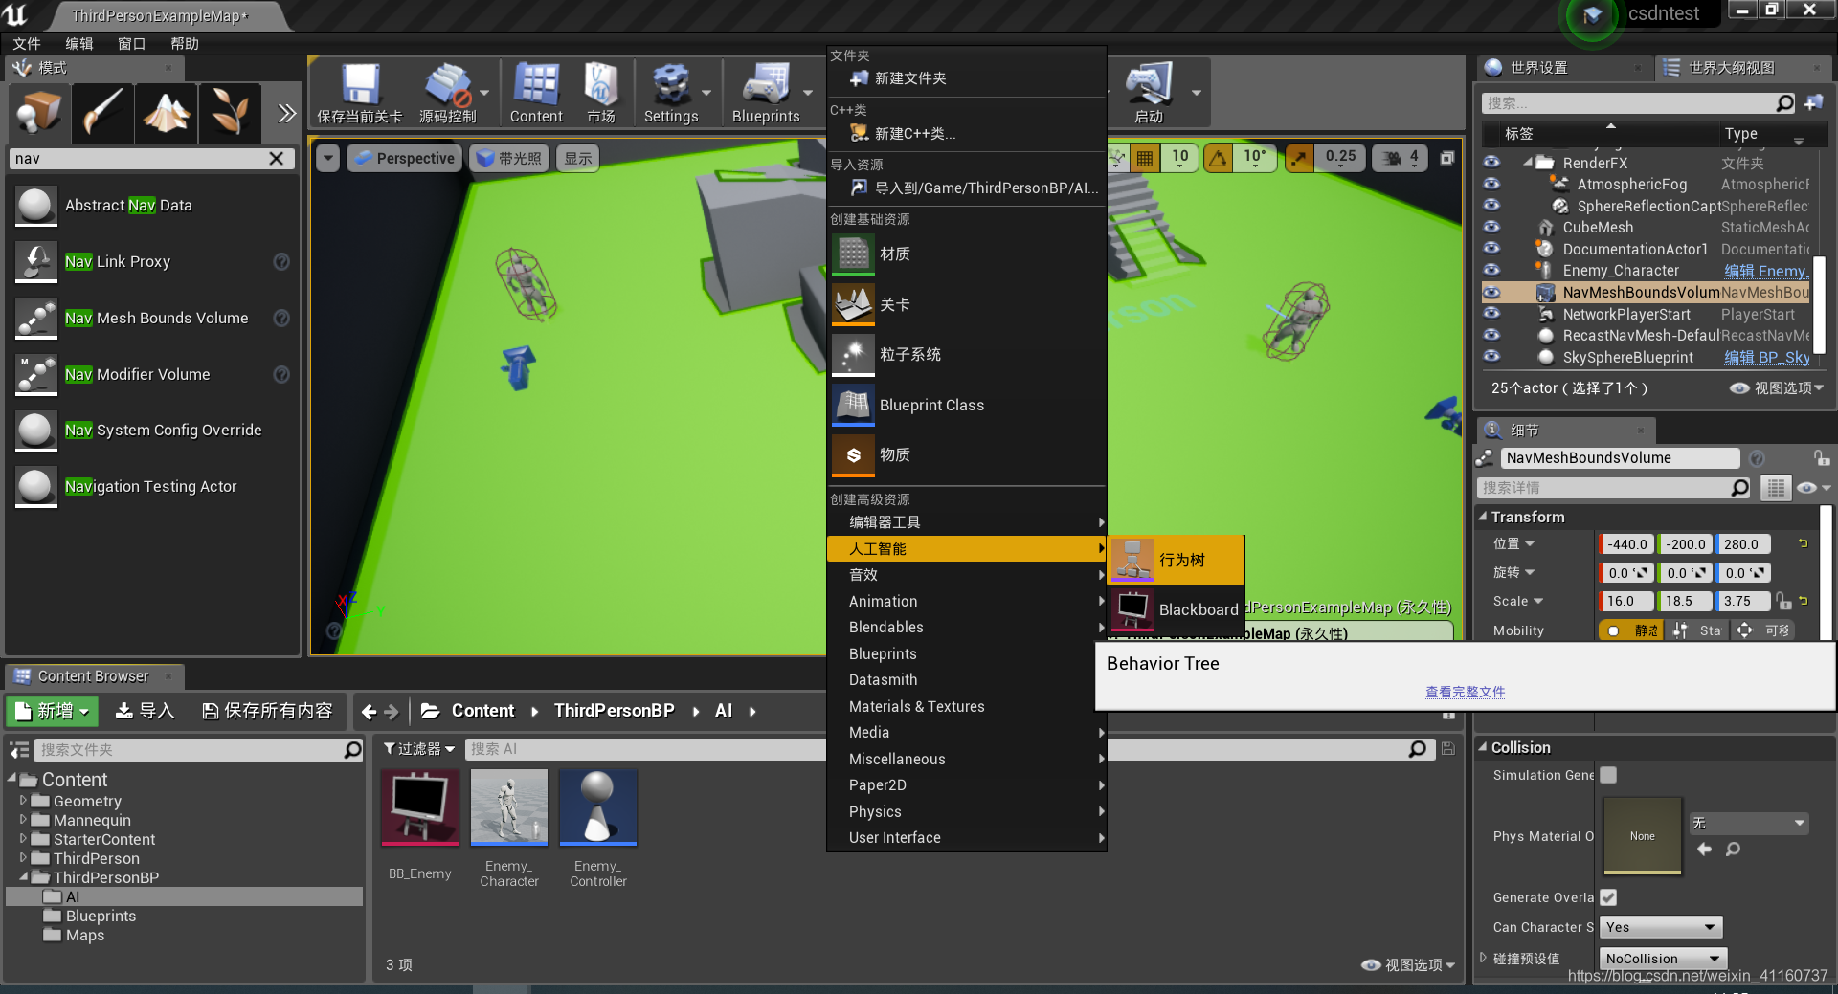Click the Import button in Content Browser
Image resolution: width=1838 pixels, height=994 pixels.
click(x=145, y=711)
